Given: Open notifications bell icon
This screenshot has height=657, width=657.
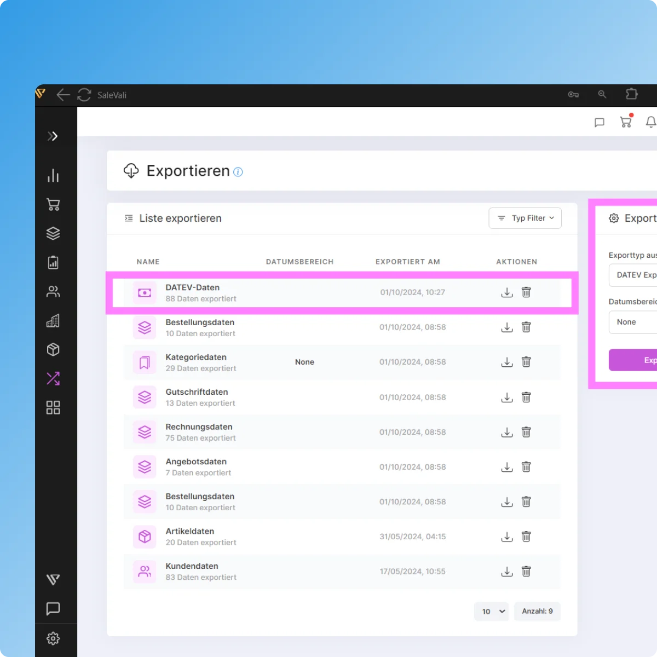Looking at the screenshot, I should [x=651, y=122].
